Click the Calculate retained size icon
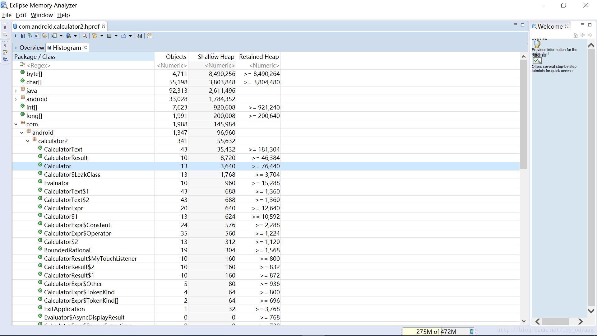597x336 pixels. [x=109, y=36]
